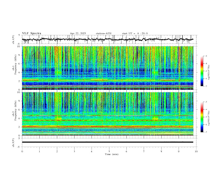The width and height of the screenshot is (221, 170).
Task: Click the '-3' label of ch.1 color scale
Action: click(206, 56)
